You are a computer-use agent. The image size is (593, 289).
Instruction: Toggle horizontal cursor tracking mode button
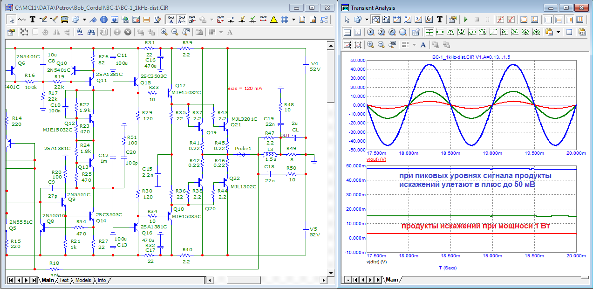coord(429,32)
